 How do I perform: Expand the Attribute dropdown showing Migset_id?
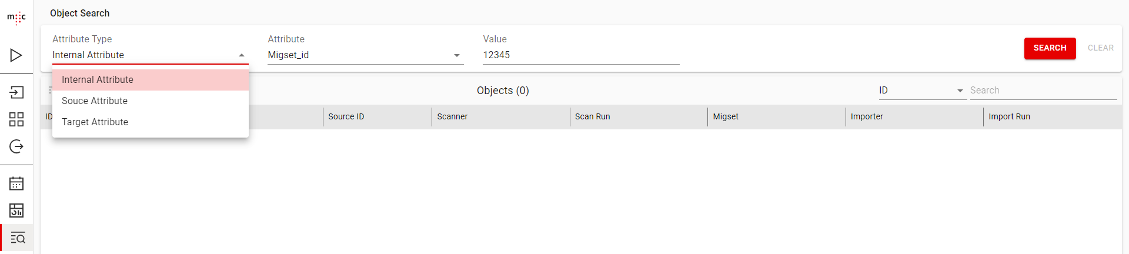pos(456,55)
